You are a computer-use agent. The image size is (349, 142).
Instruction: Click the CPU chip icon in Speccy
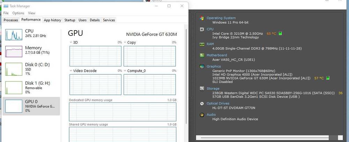(202, 29)
